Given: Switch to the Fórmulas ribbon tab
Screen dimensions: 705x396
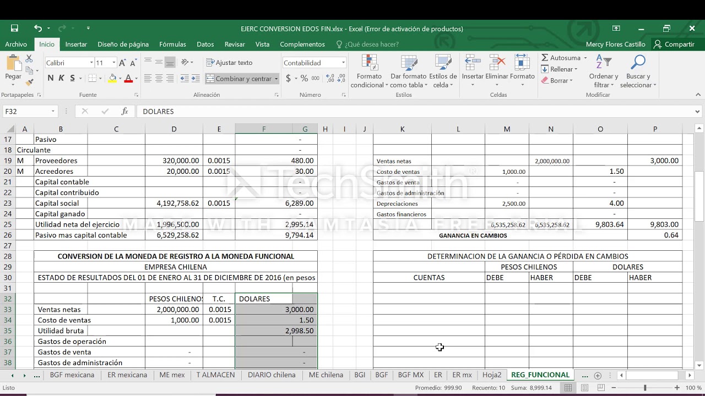Looking at the screenshot, I should [x=172, y=45].
